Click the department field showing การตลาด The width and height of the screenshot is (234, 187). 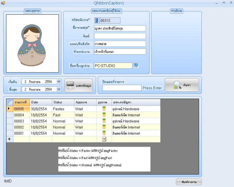click(120, 44)
